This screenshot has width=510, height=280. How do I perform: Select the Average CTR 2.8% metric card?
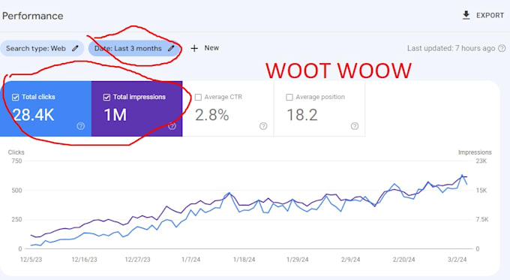point(228,108)
